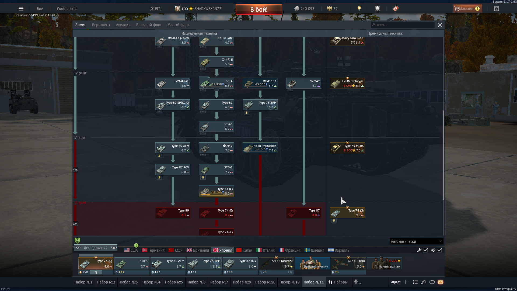Click the Выбрать технику empty slot
Screen dimensions: 517x291
click(x=312, y=263)
